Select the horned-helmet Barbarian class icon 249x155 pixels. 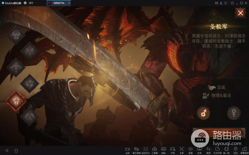pos(16,35)
